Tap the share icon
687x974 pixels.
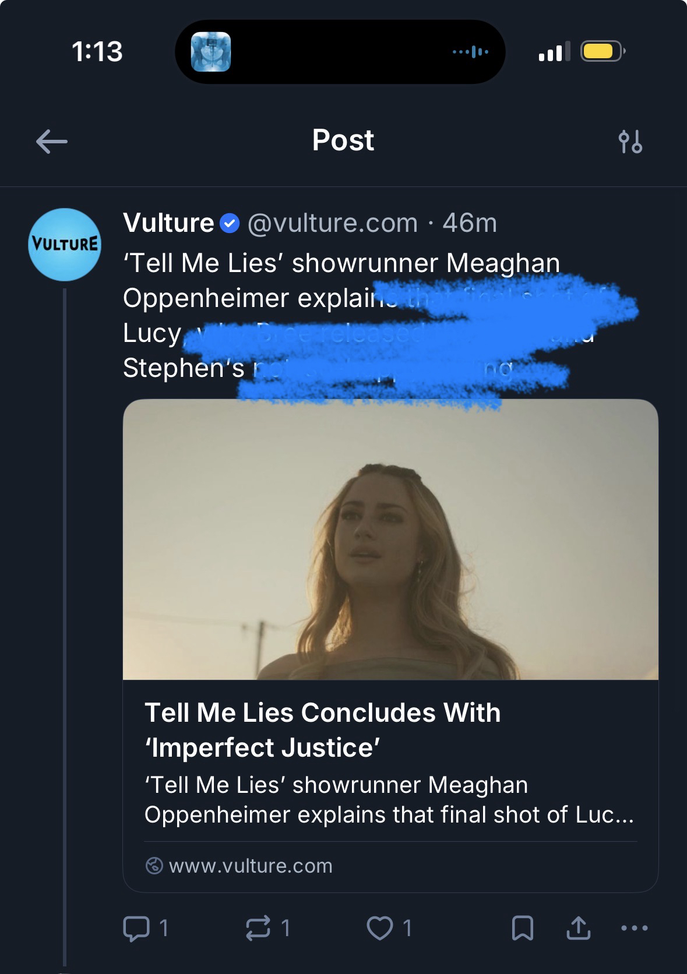pos(578,928)
